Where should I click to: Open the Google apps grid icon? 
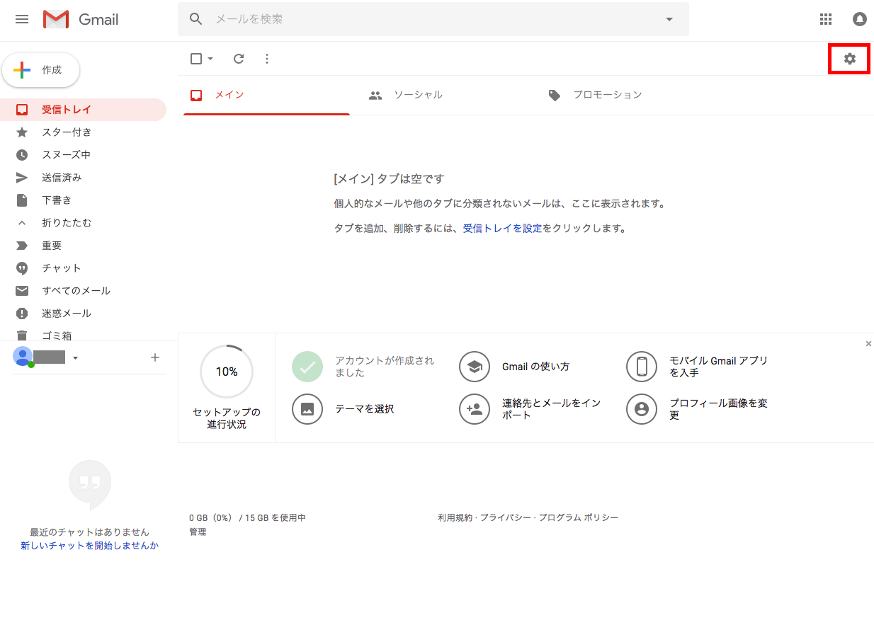click(x=825, y=19)
